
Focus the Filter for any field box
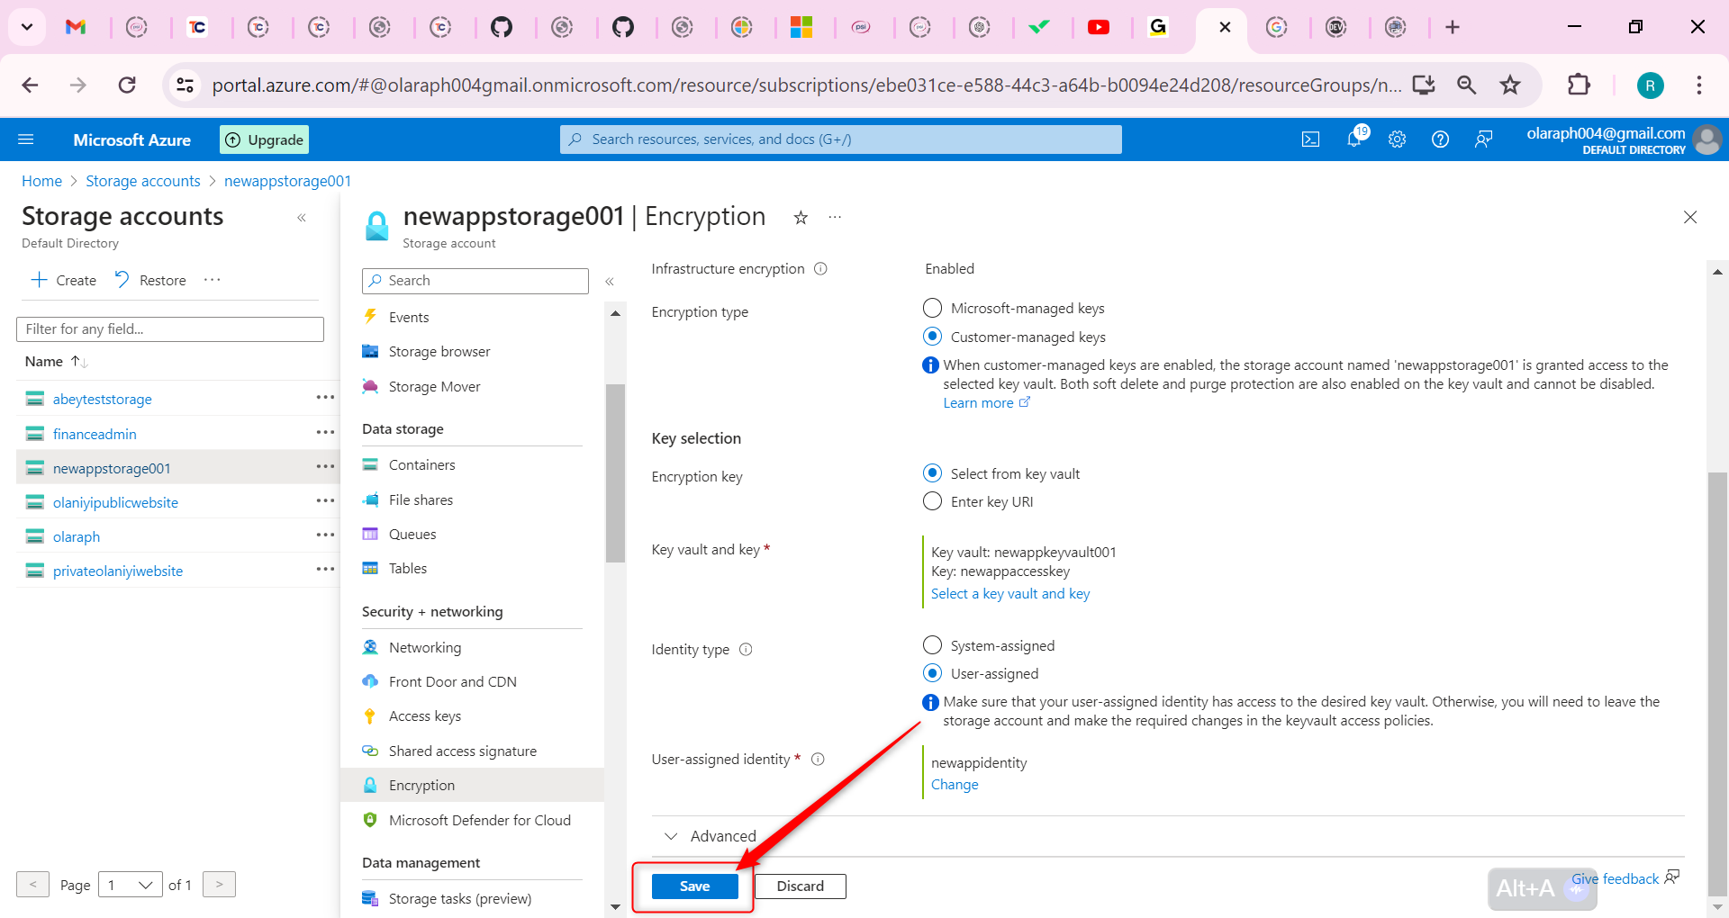click(170, 329)
